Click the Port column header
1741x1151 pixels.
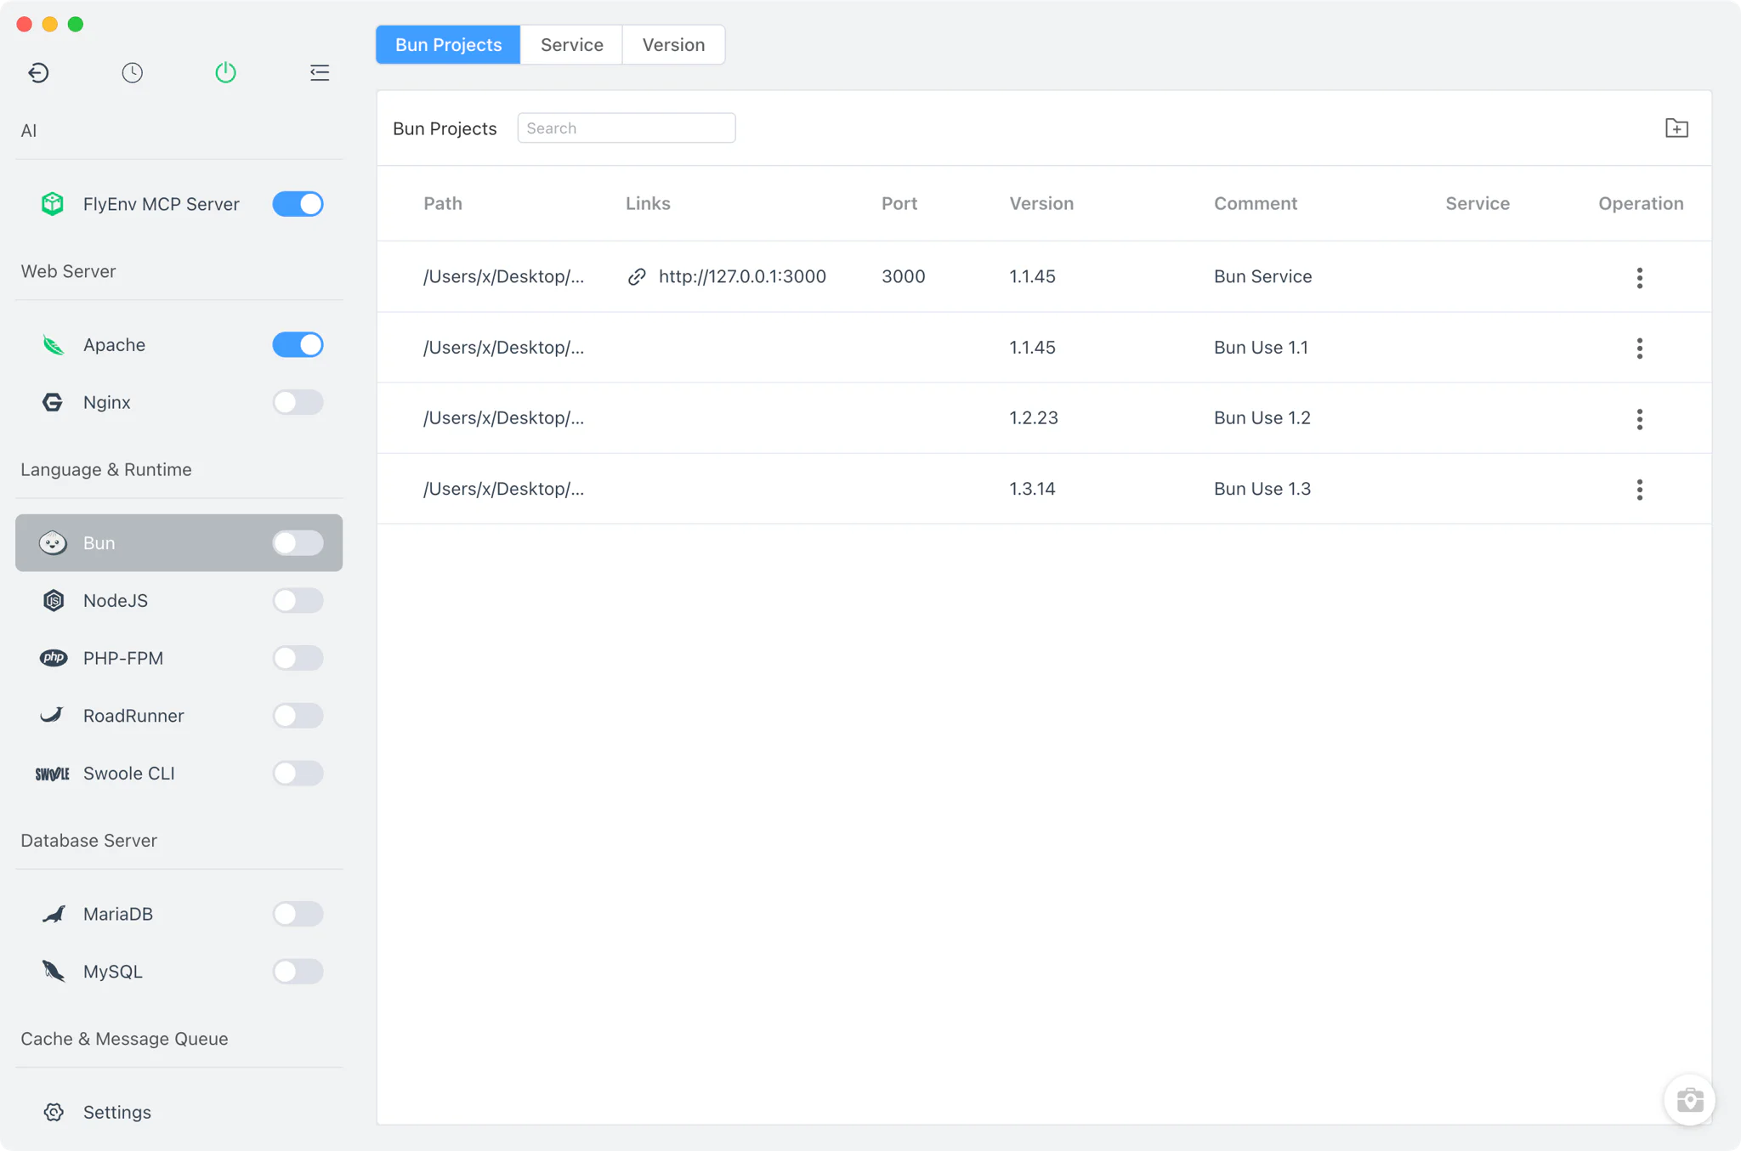[x=899, y=203]
